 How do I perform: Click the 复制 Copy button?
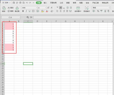pyautogui.click(x=10, y=11)
